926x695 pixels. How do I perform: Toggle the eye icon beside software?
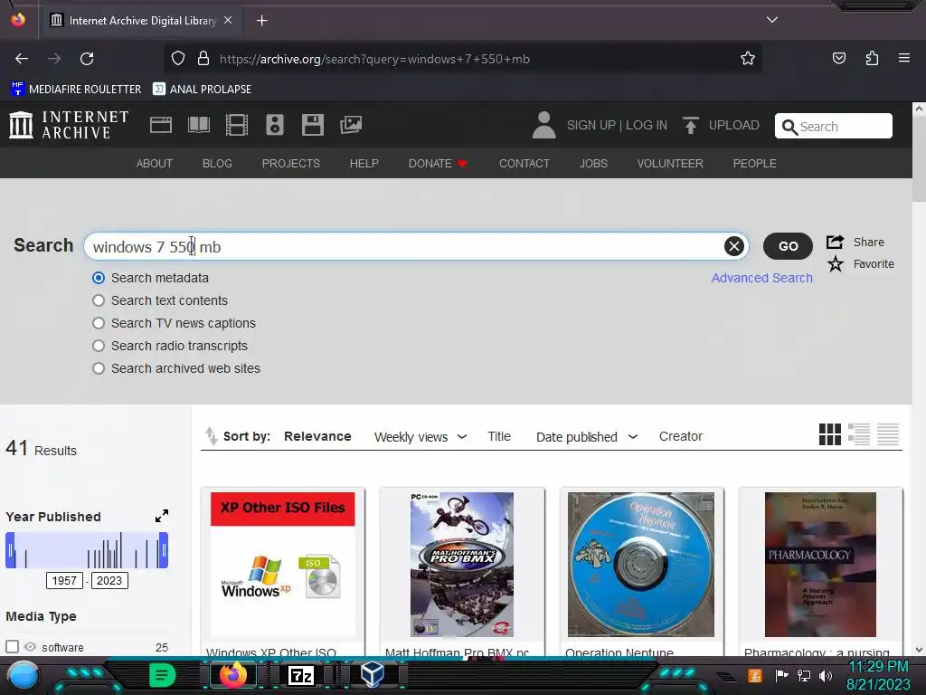tap(30, 646)
